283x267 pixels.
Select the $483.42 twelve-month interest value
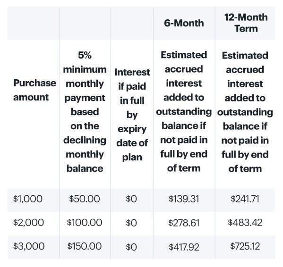pos(245,222)
